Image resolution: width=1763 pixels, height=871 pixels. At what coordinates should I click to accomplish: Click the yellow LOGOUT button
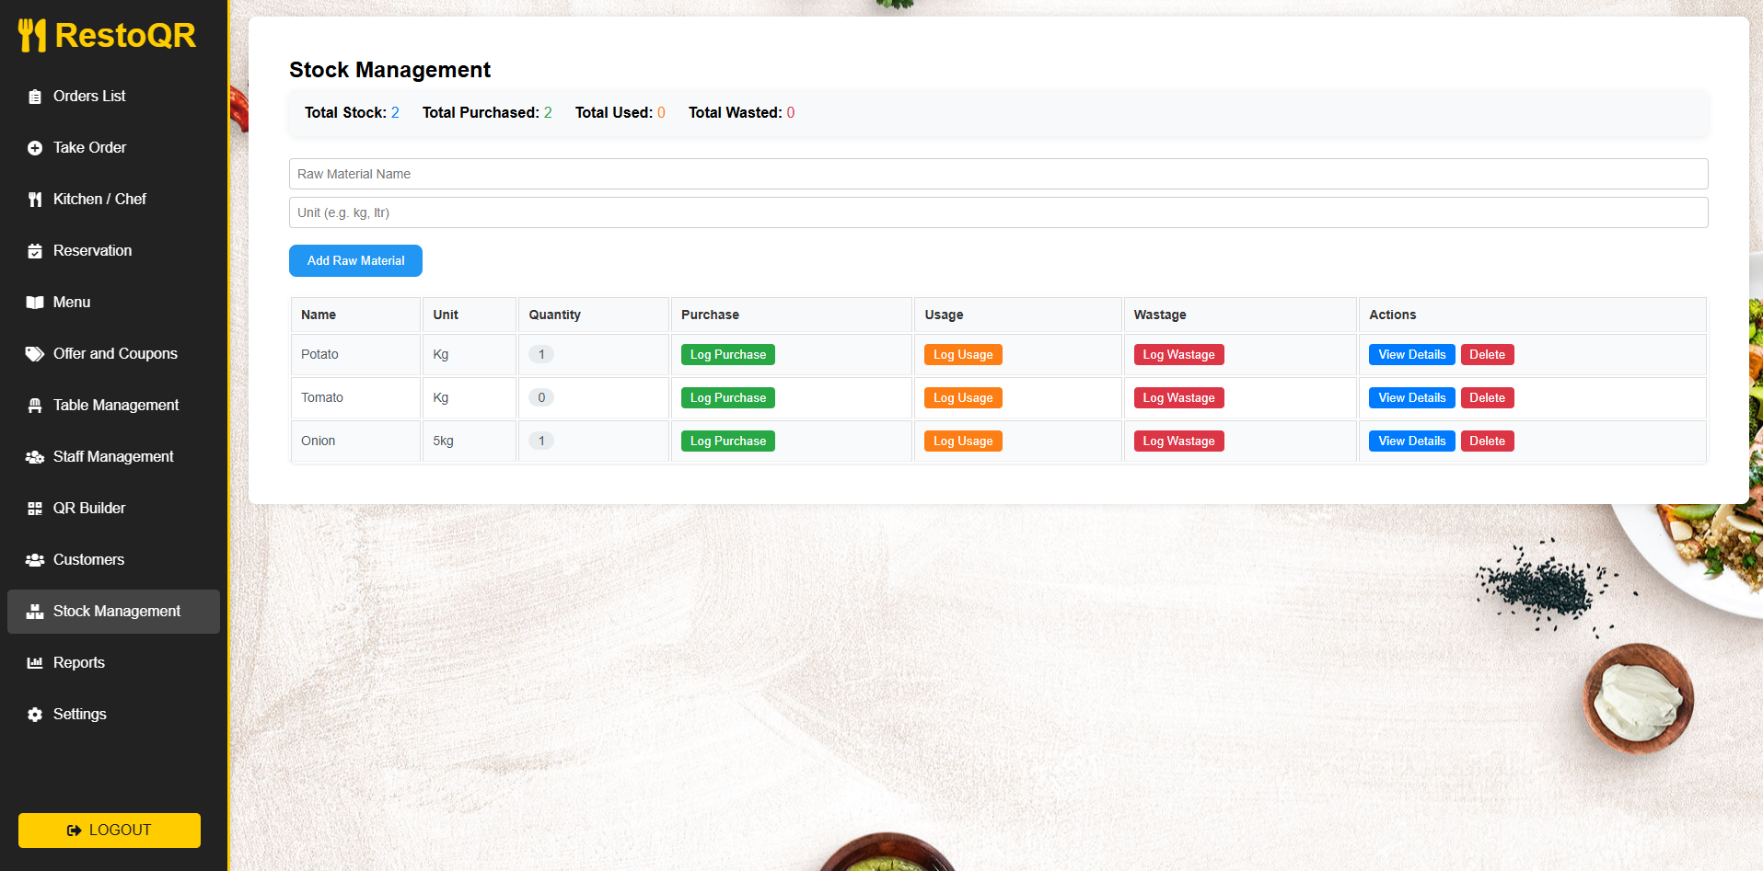pos(110,831)
